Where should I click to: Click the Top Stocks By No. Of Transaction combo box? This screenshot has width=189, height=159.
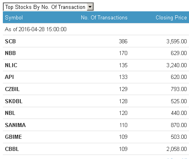coord(48,7)
